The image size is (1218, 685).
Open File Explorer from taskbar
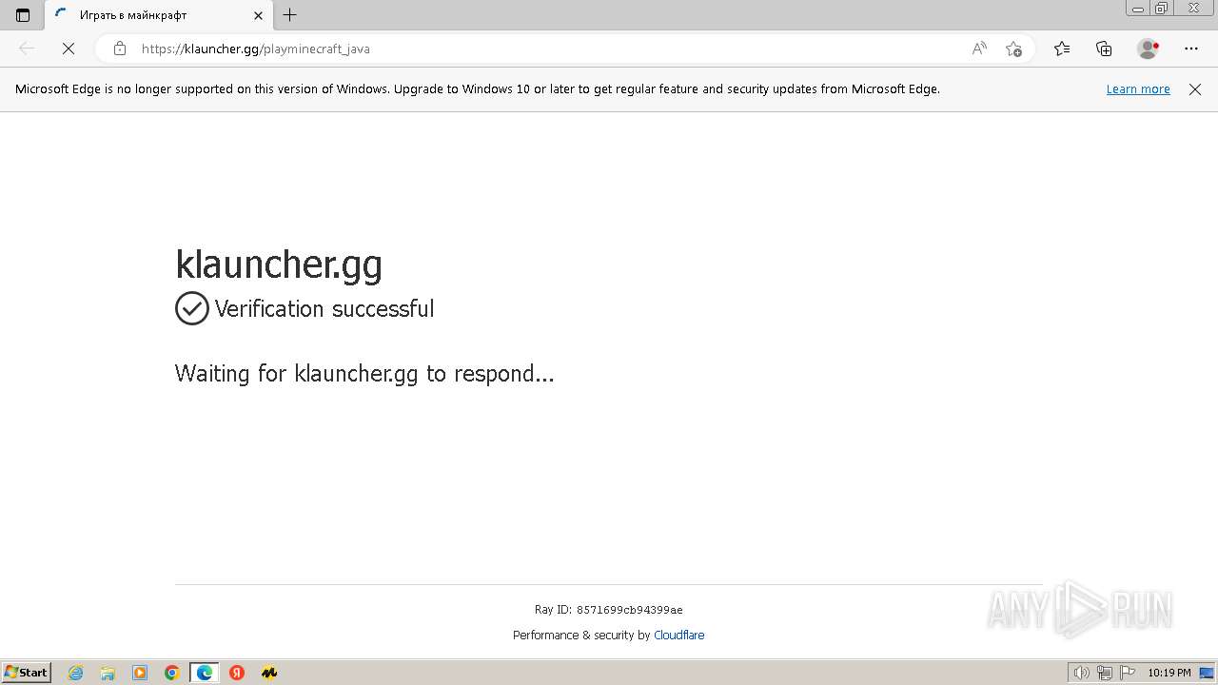pos(108,673)
